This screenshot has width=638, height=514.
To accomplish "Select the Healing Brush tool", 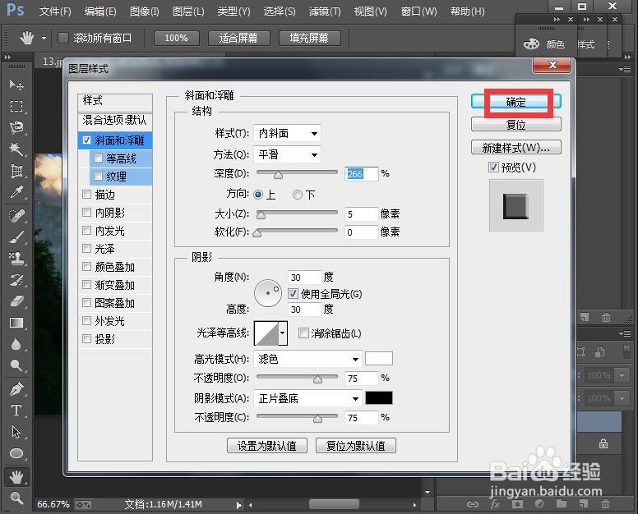I will [x=16, y=215].
